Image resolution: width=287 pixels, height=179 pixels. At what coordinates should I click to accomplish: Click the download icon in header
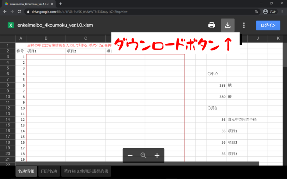[227, 25]
